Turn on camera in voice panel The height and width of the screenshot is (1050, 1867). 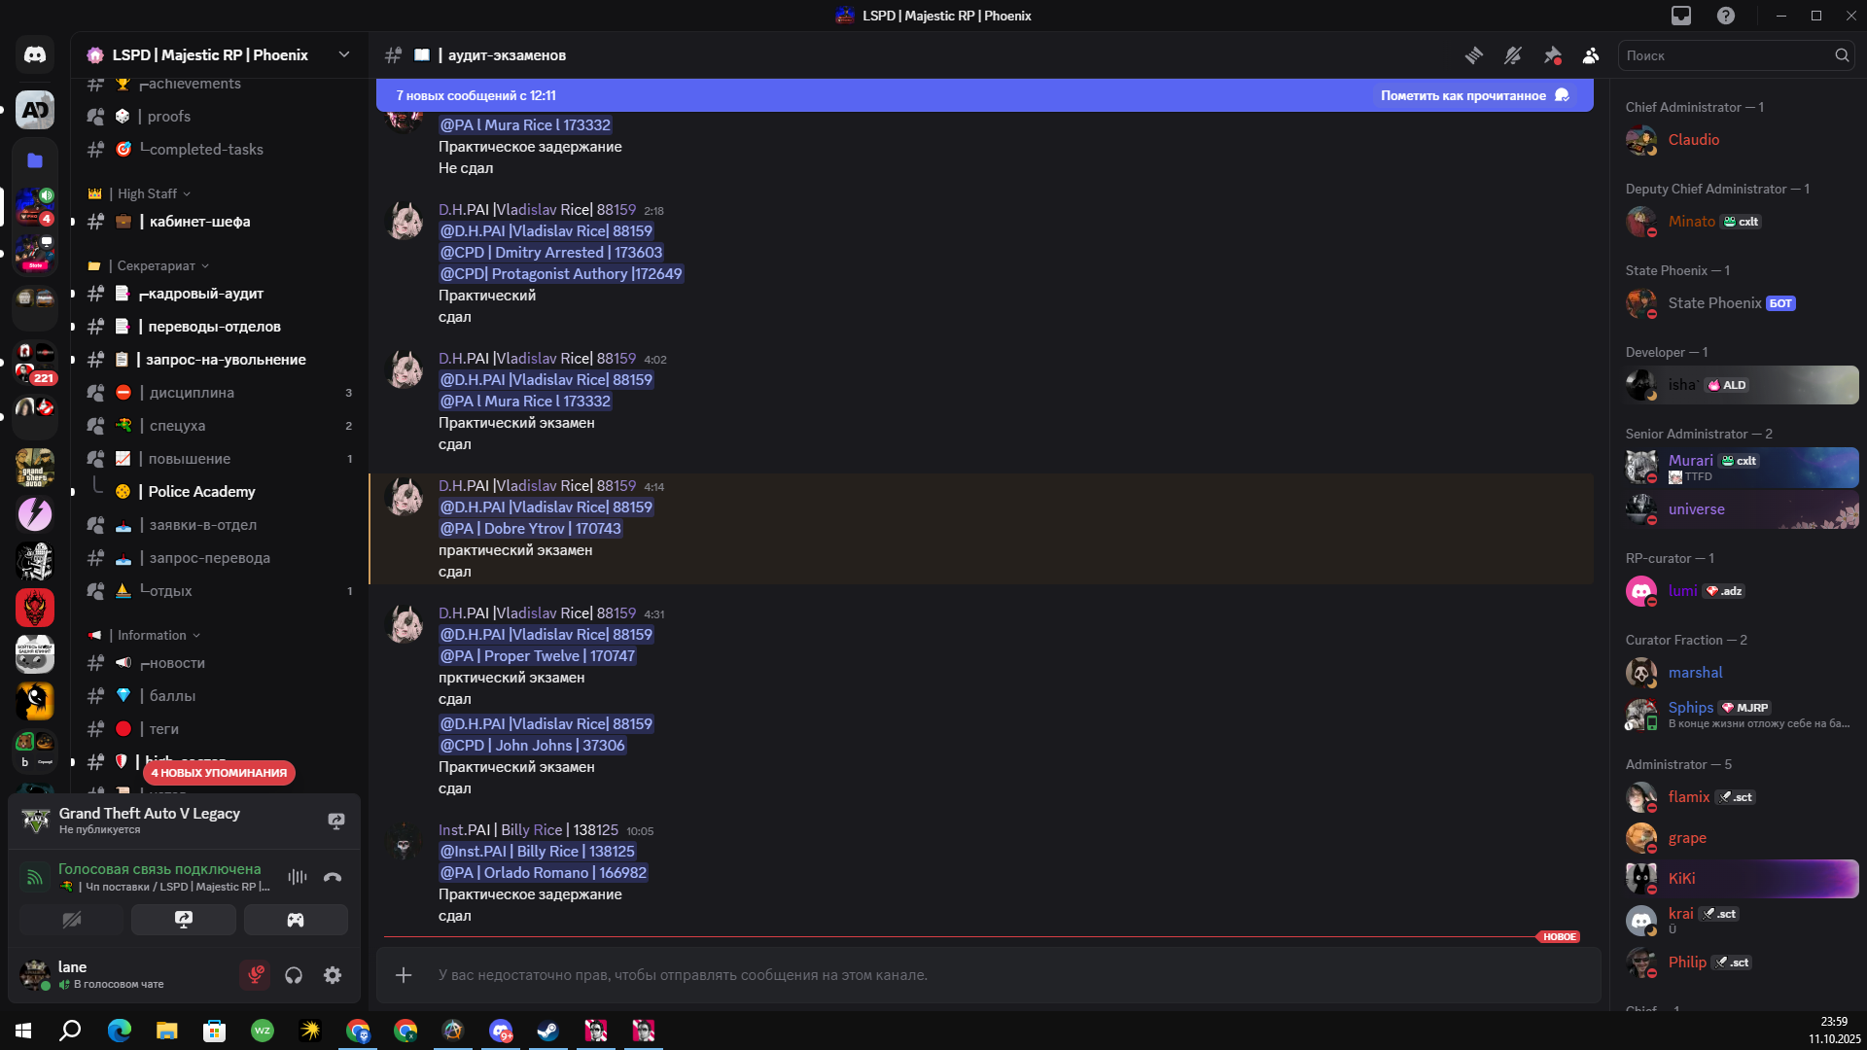click(x=72, y=920)
